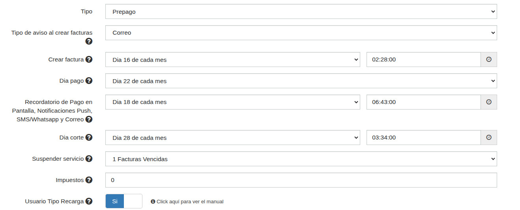Open clock picker for Crear factura time
Image resolution: width=520 pixels, height=210 pixels.
coord(488,59)
